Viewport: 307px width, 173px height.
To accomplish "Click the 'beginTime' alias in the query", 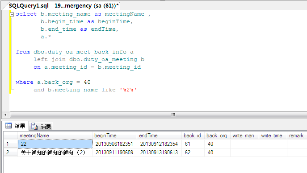I will tap(114, 22).
